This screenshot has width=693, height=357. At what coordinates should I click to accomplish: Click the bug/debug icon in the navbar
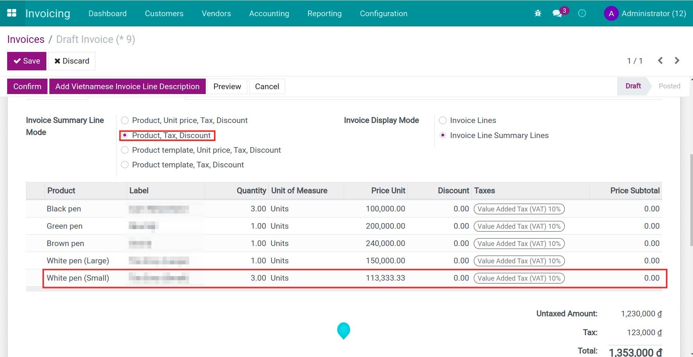tap(537, 13)
